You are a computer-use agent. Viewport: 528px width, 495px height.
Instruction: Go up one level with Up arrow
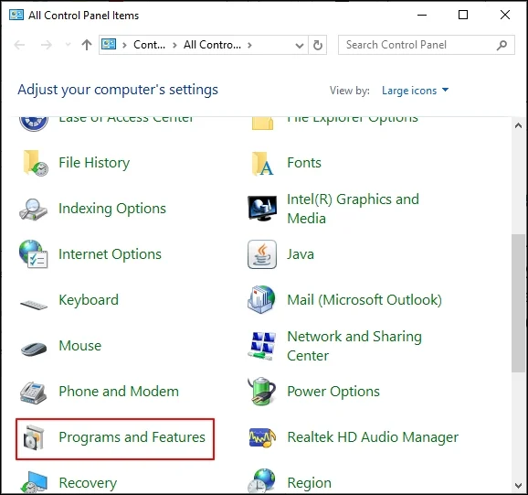[87, 45]
